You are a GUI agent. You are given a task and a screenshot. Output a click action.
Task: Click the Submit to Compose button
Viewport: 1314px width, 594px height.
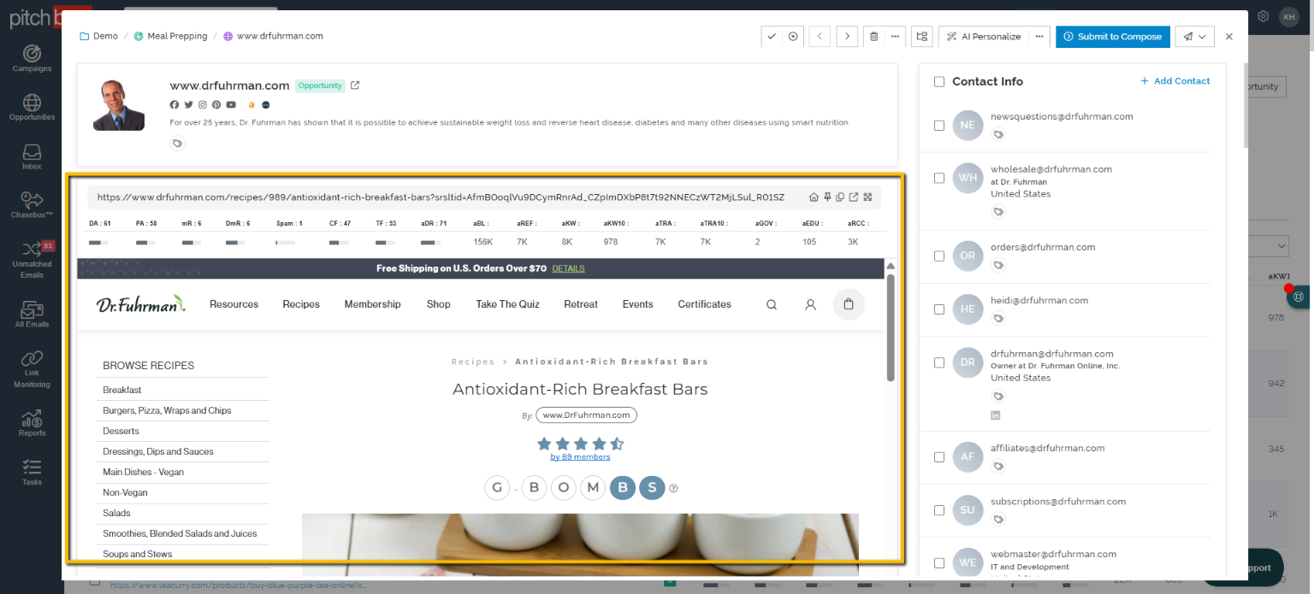click(1113, 37)
